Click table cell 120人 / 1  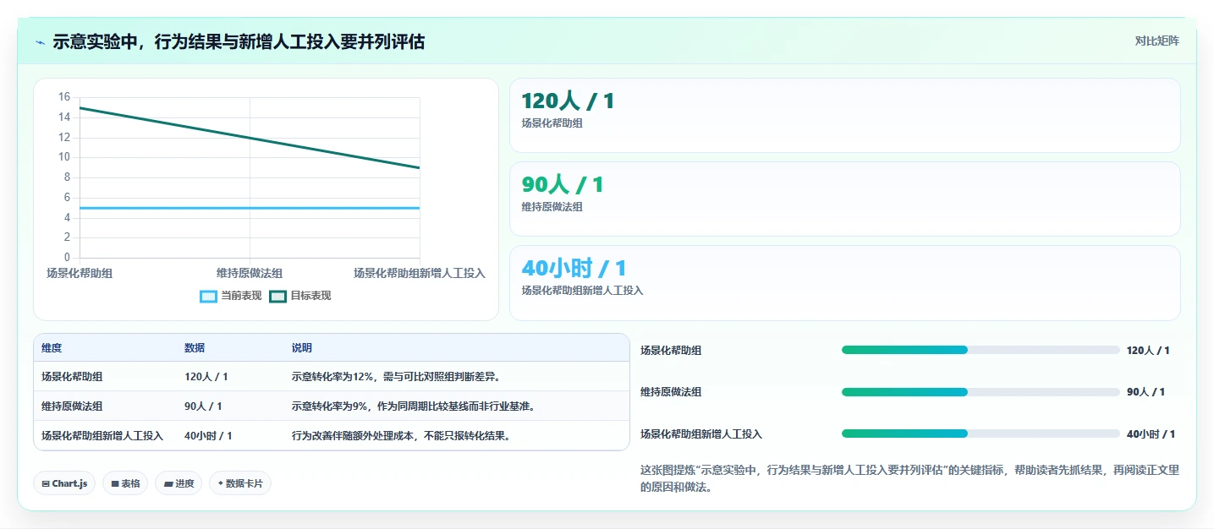[206, 377]
